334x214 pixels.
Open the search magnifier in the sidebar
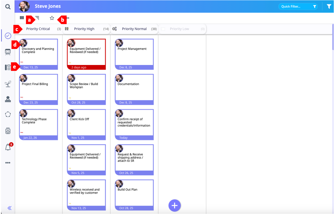8,7
